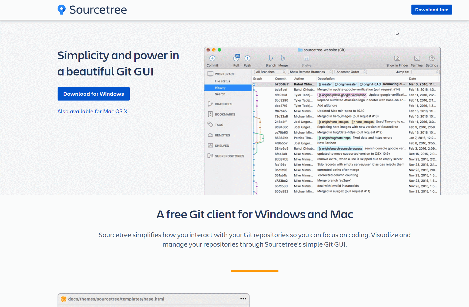Click 'A free Git client' heading
Image resolution: width=469 pixels, height=307 pixels.
pyautogui.click(x=255, y=215)
